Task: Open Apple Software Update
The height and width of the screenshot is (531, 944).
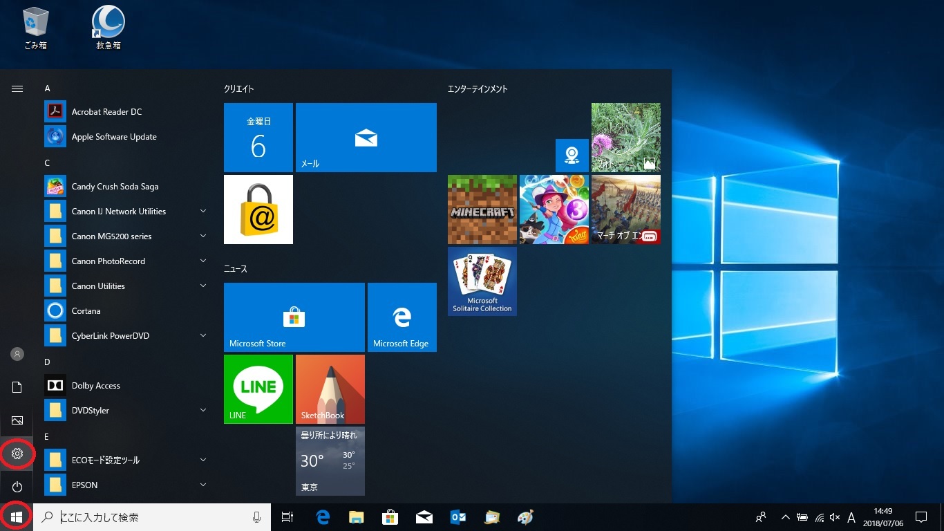Action: pos(126,137)
